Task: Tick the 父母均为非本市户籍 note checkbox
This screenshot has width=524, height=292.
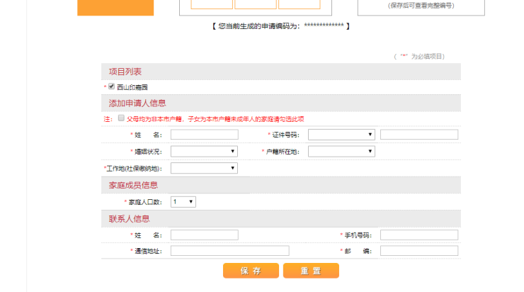Action: click(121, 118)
